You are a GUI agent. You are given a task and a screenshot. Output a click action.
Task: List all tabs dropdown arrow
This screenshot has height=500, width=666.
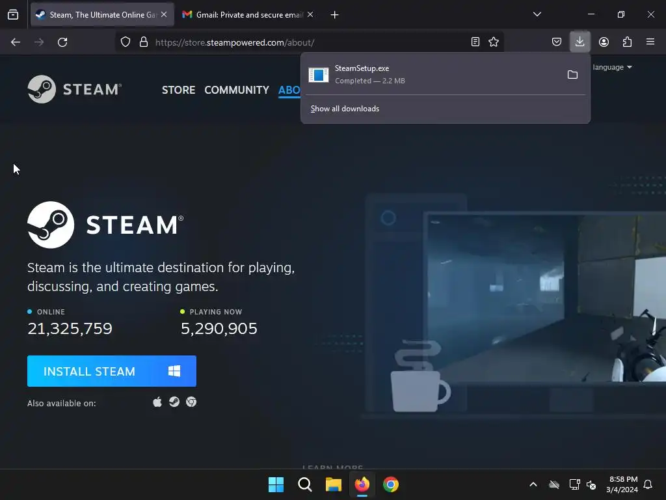coord(537,14)
